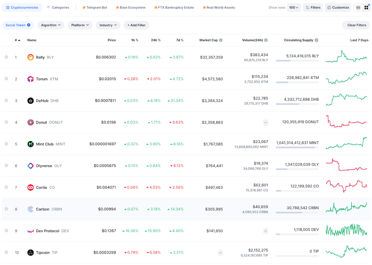Expand the Algorithm filter dropdown
Screen dimensions: 372x265
pyautogui.click(x=51, y=25)
